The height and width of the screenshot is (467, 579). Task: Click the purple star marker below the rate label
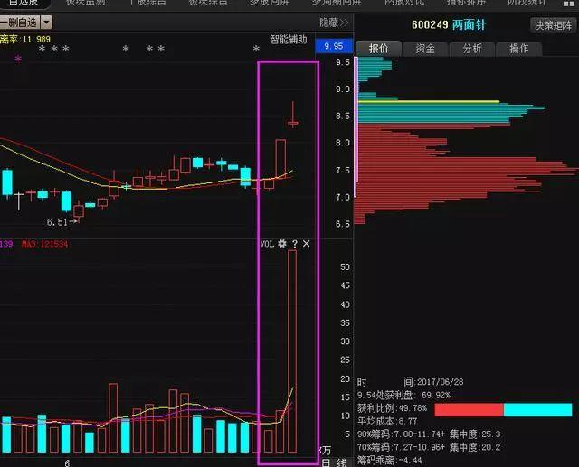click(17, 60)
